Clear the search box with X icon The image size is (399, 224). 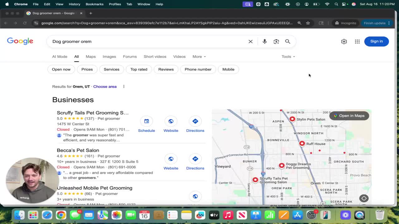[x=250, y=41]
